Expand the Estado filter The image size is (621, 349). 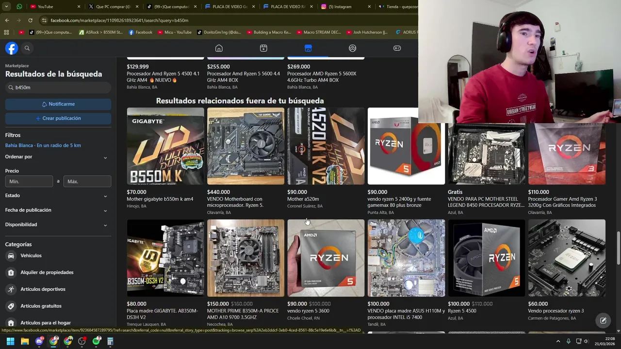(x=58, y=195)
